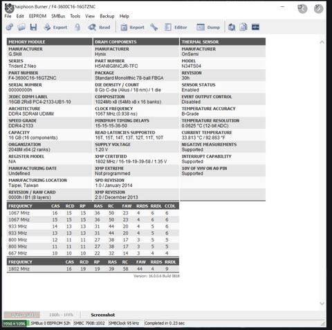Click the Taipei, Taiwan location value
The width and height of the screenshot is (332, 330).
coord(24,185)
